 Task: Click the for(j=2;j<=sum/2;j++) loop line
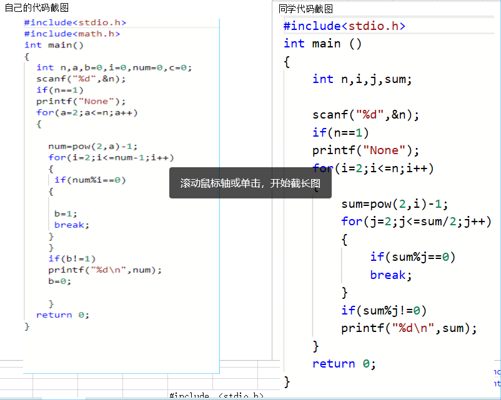(416, 222)
